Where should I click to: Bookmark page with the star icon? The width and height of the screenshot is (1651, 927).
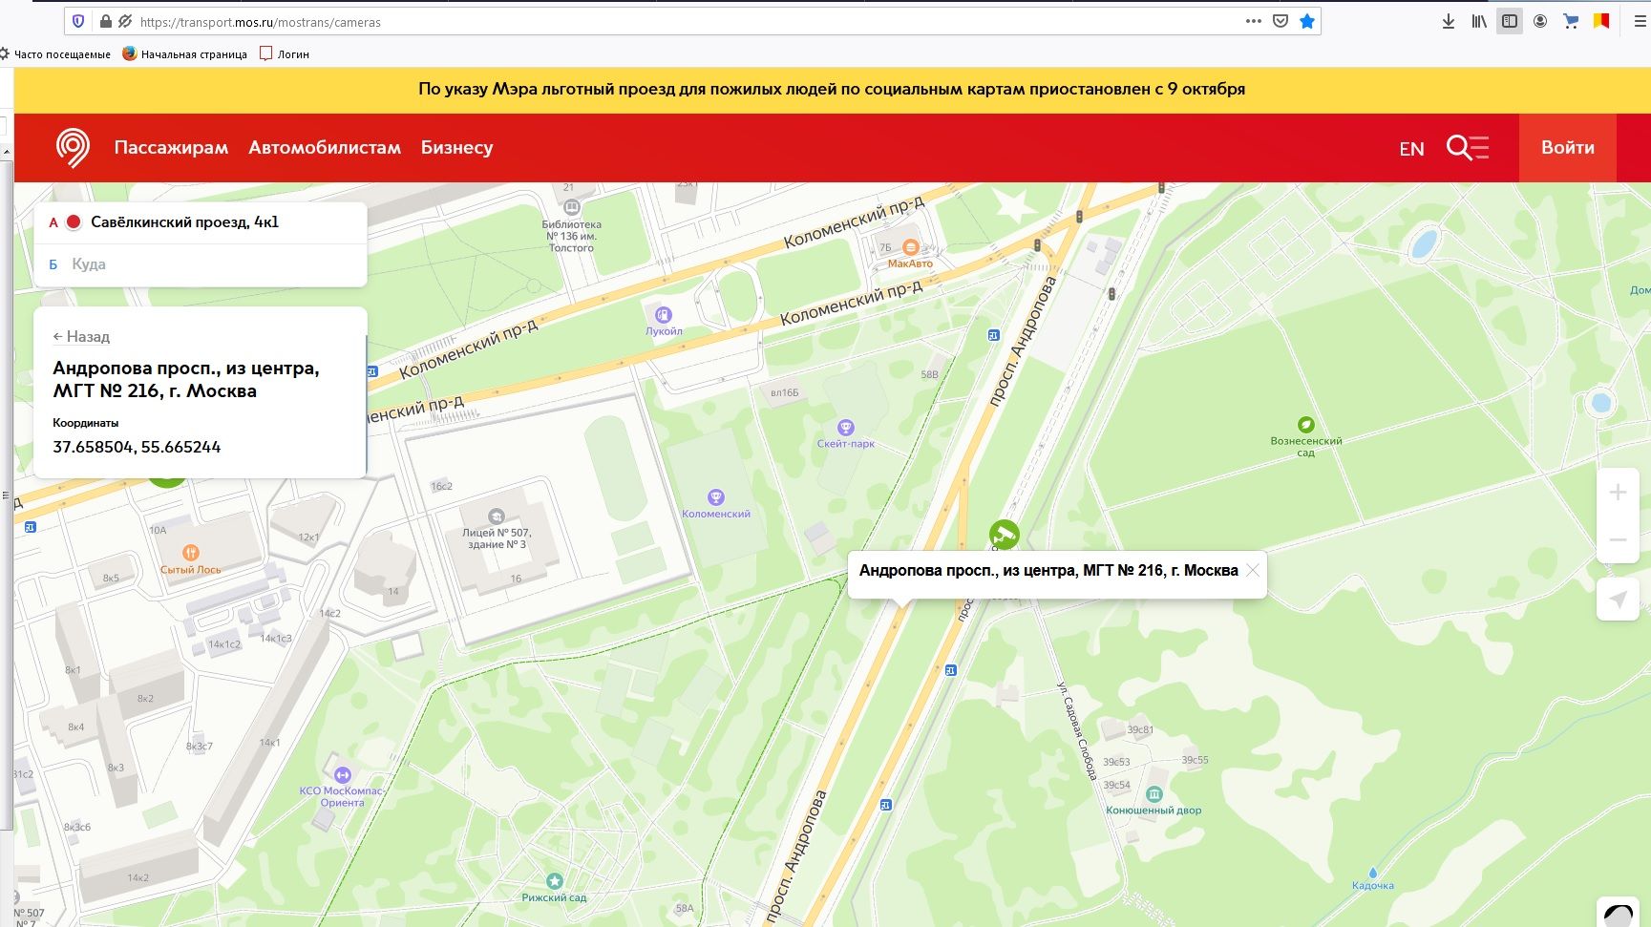tap(1307, 21)
